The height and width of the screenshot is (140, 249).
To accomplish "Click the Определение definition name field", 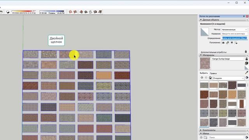I will click(234, 38).
